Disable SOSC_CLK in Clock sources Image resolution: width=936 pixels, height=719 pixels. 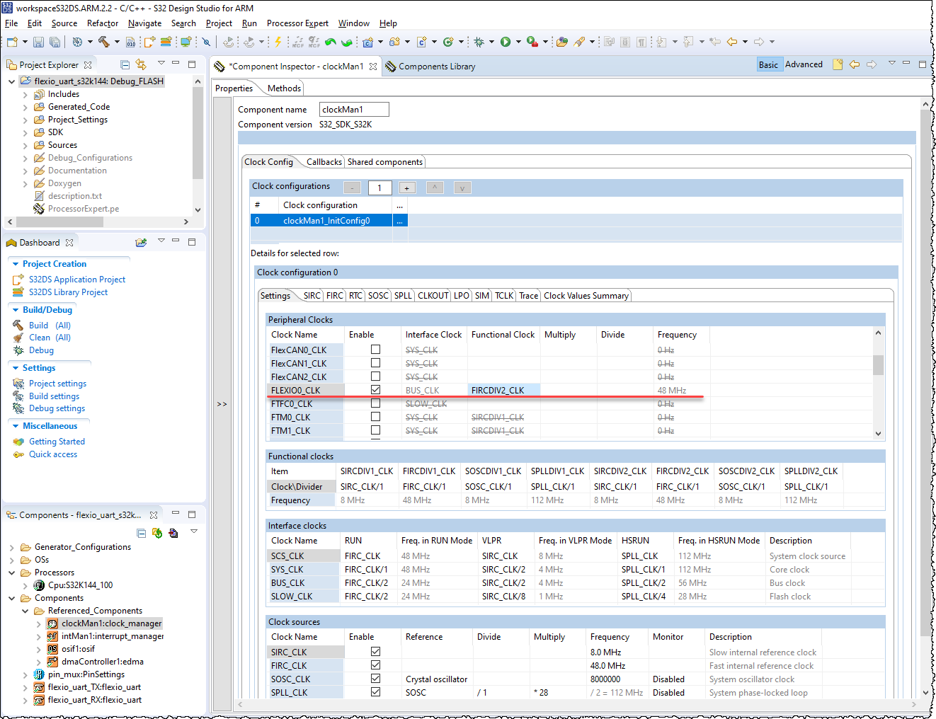click(375, 679)
